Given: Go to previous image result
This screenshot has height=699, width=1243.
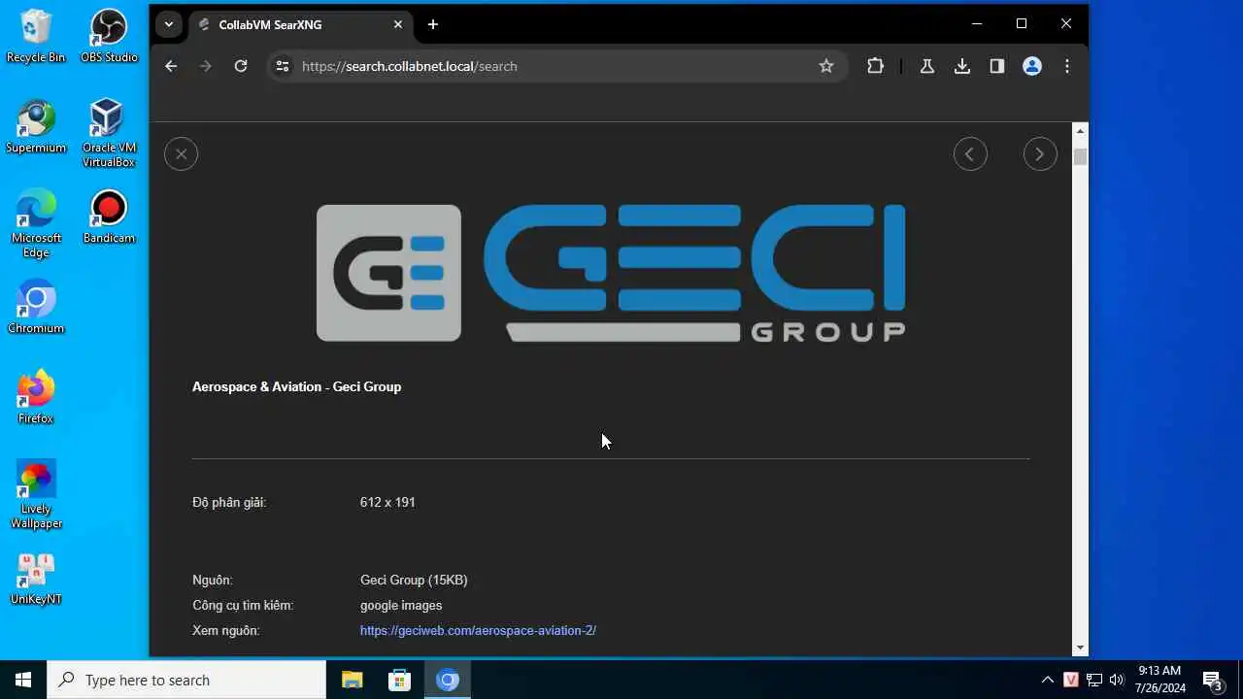Looking at the screenshot, I should (970, 154).
